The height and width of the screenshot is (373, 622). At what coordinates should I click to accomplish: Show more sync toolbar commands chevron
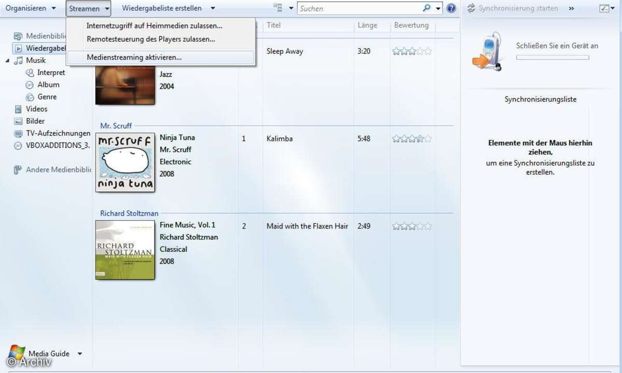(571, 8)
